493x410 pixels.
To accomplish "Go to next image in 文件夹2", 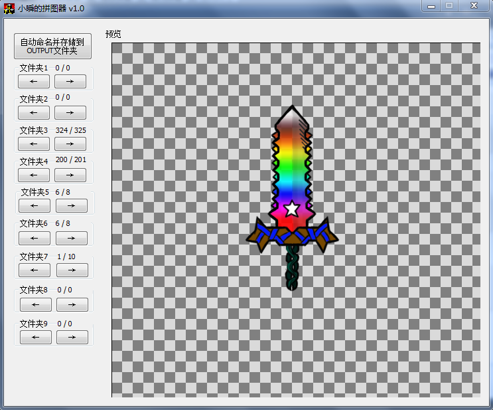I will tap(70, 113).
